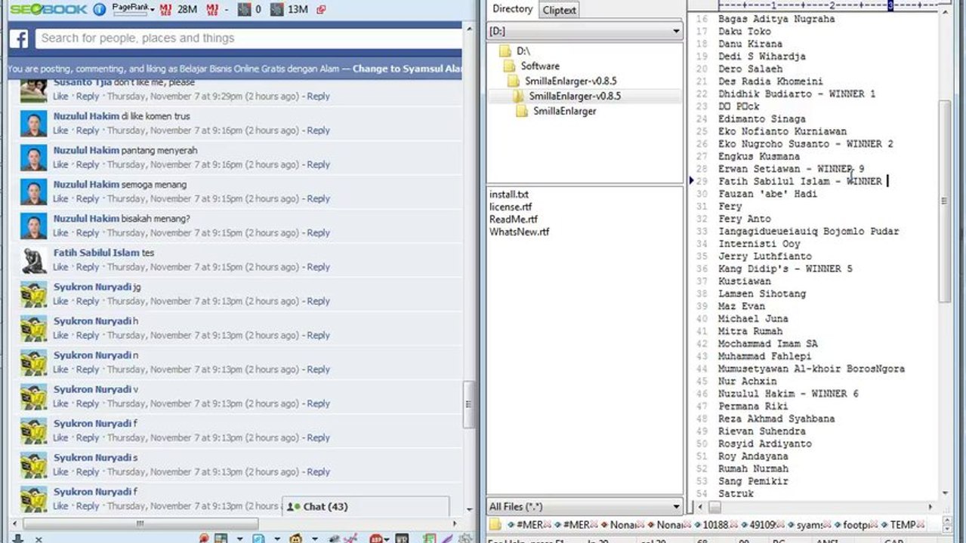Switch to the footpr document tab

tap(853, 525)
